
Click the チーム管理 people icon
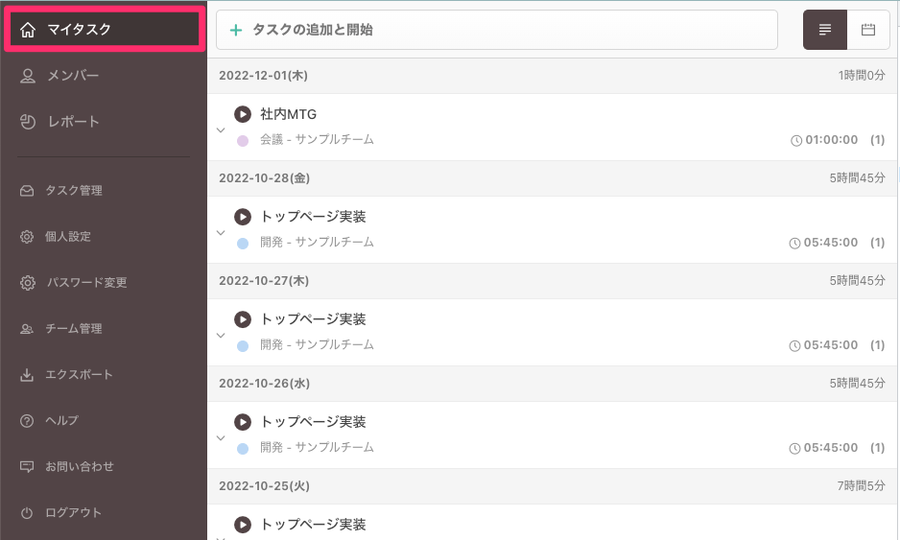(27, 329)
